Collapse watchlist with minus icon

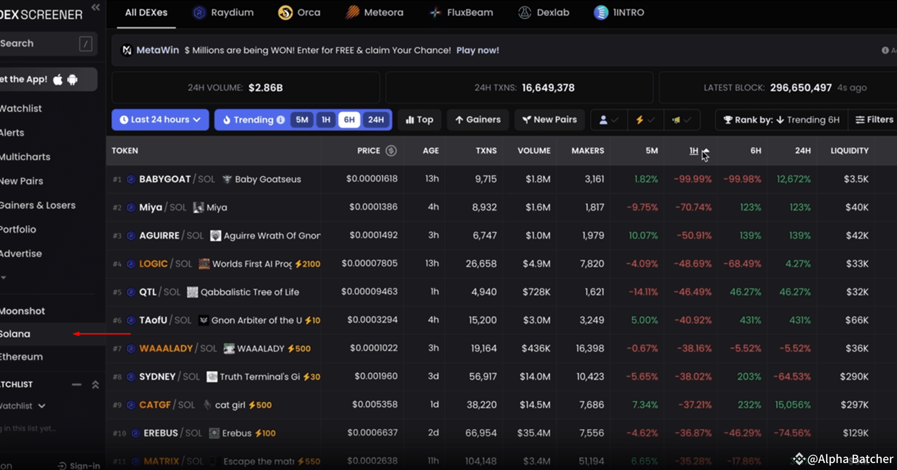77,385
